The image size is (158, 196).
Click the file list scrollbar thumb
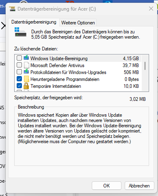click(145, 66)
